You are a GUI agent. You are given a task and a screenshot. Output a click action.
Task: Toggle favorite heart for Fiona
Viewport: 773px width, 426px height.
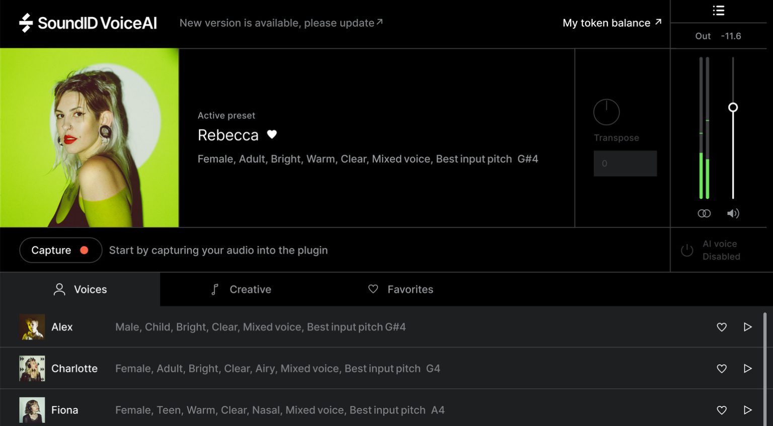tap(722, 410)
